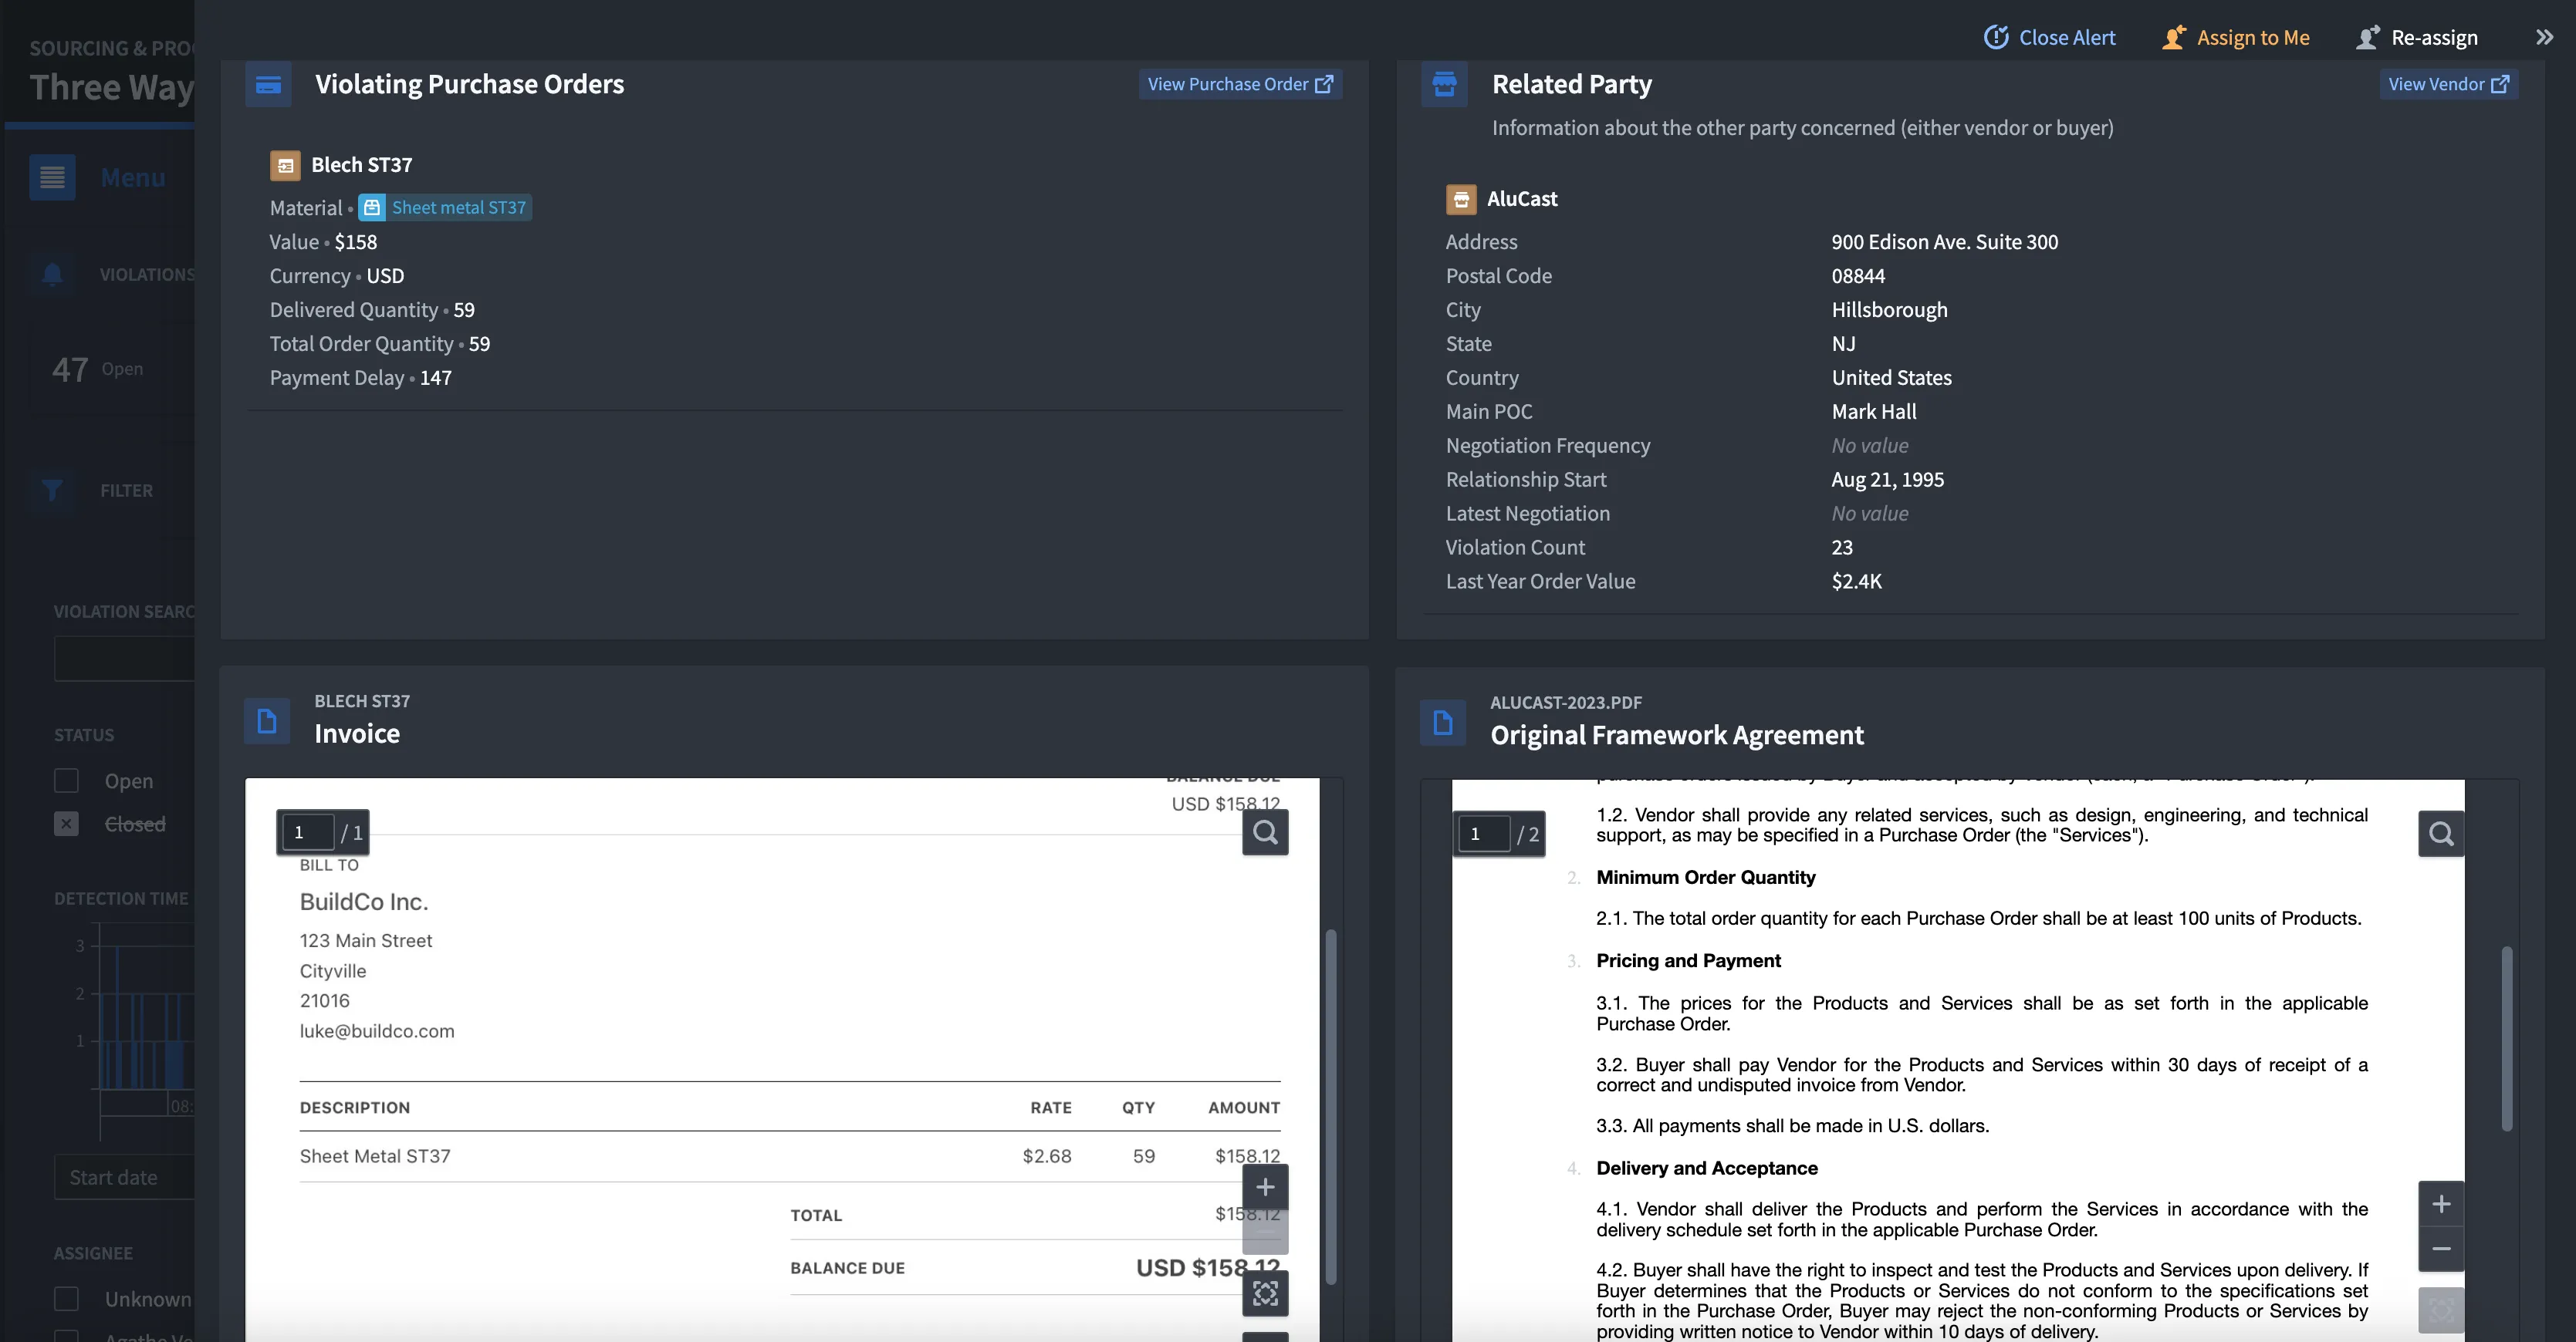2576x1342 pixels.
Task: Expand panel with double chevron arrow
Action: (x=2544, y=38)
